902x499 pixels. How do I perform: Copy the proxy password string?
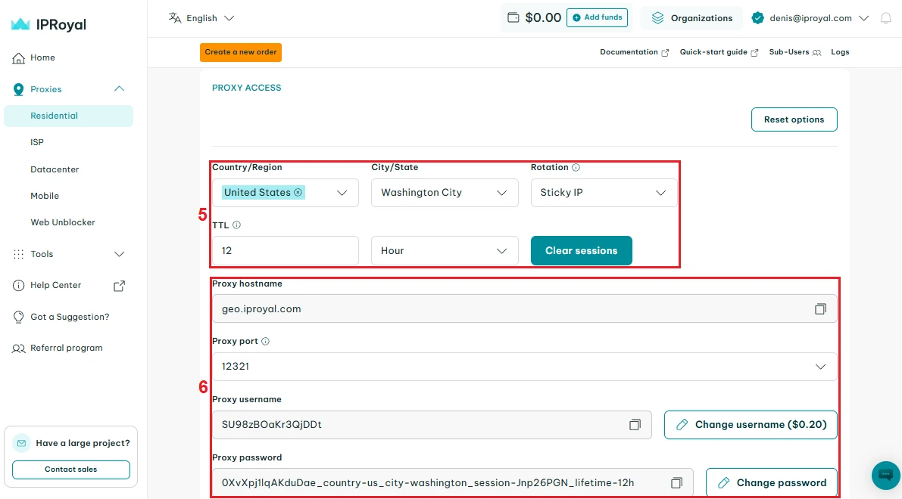(x=676, y=482)
